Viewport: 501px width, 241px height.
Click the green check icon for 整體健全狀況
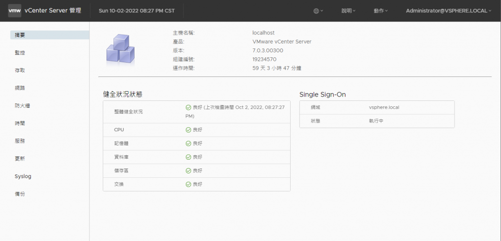(188, 108)
